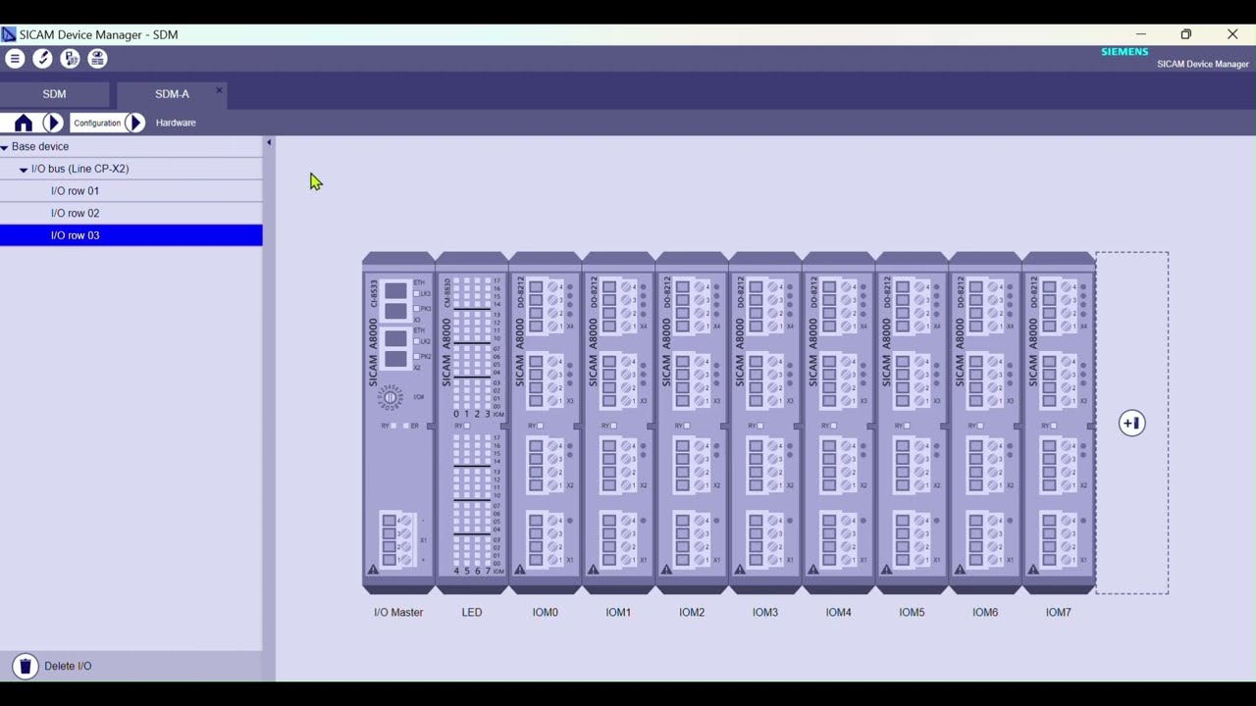Go to the Home breadcrumb icon

pos(24,123)
